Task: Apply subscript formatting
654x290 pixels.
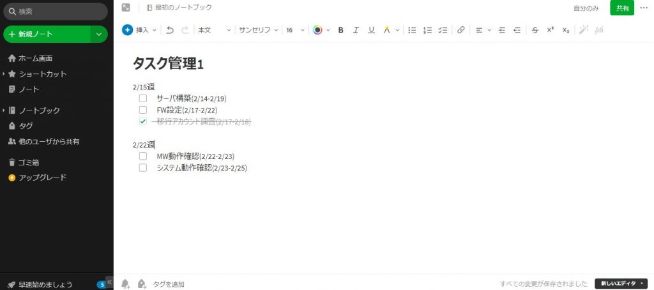Action: coord(566,30)
